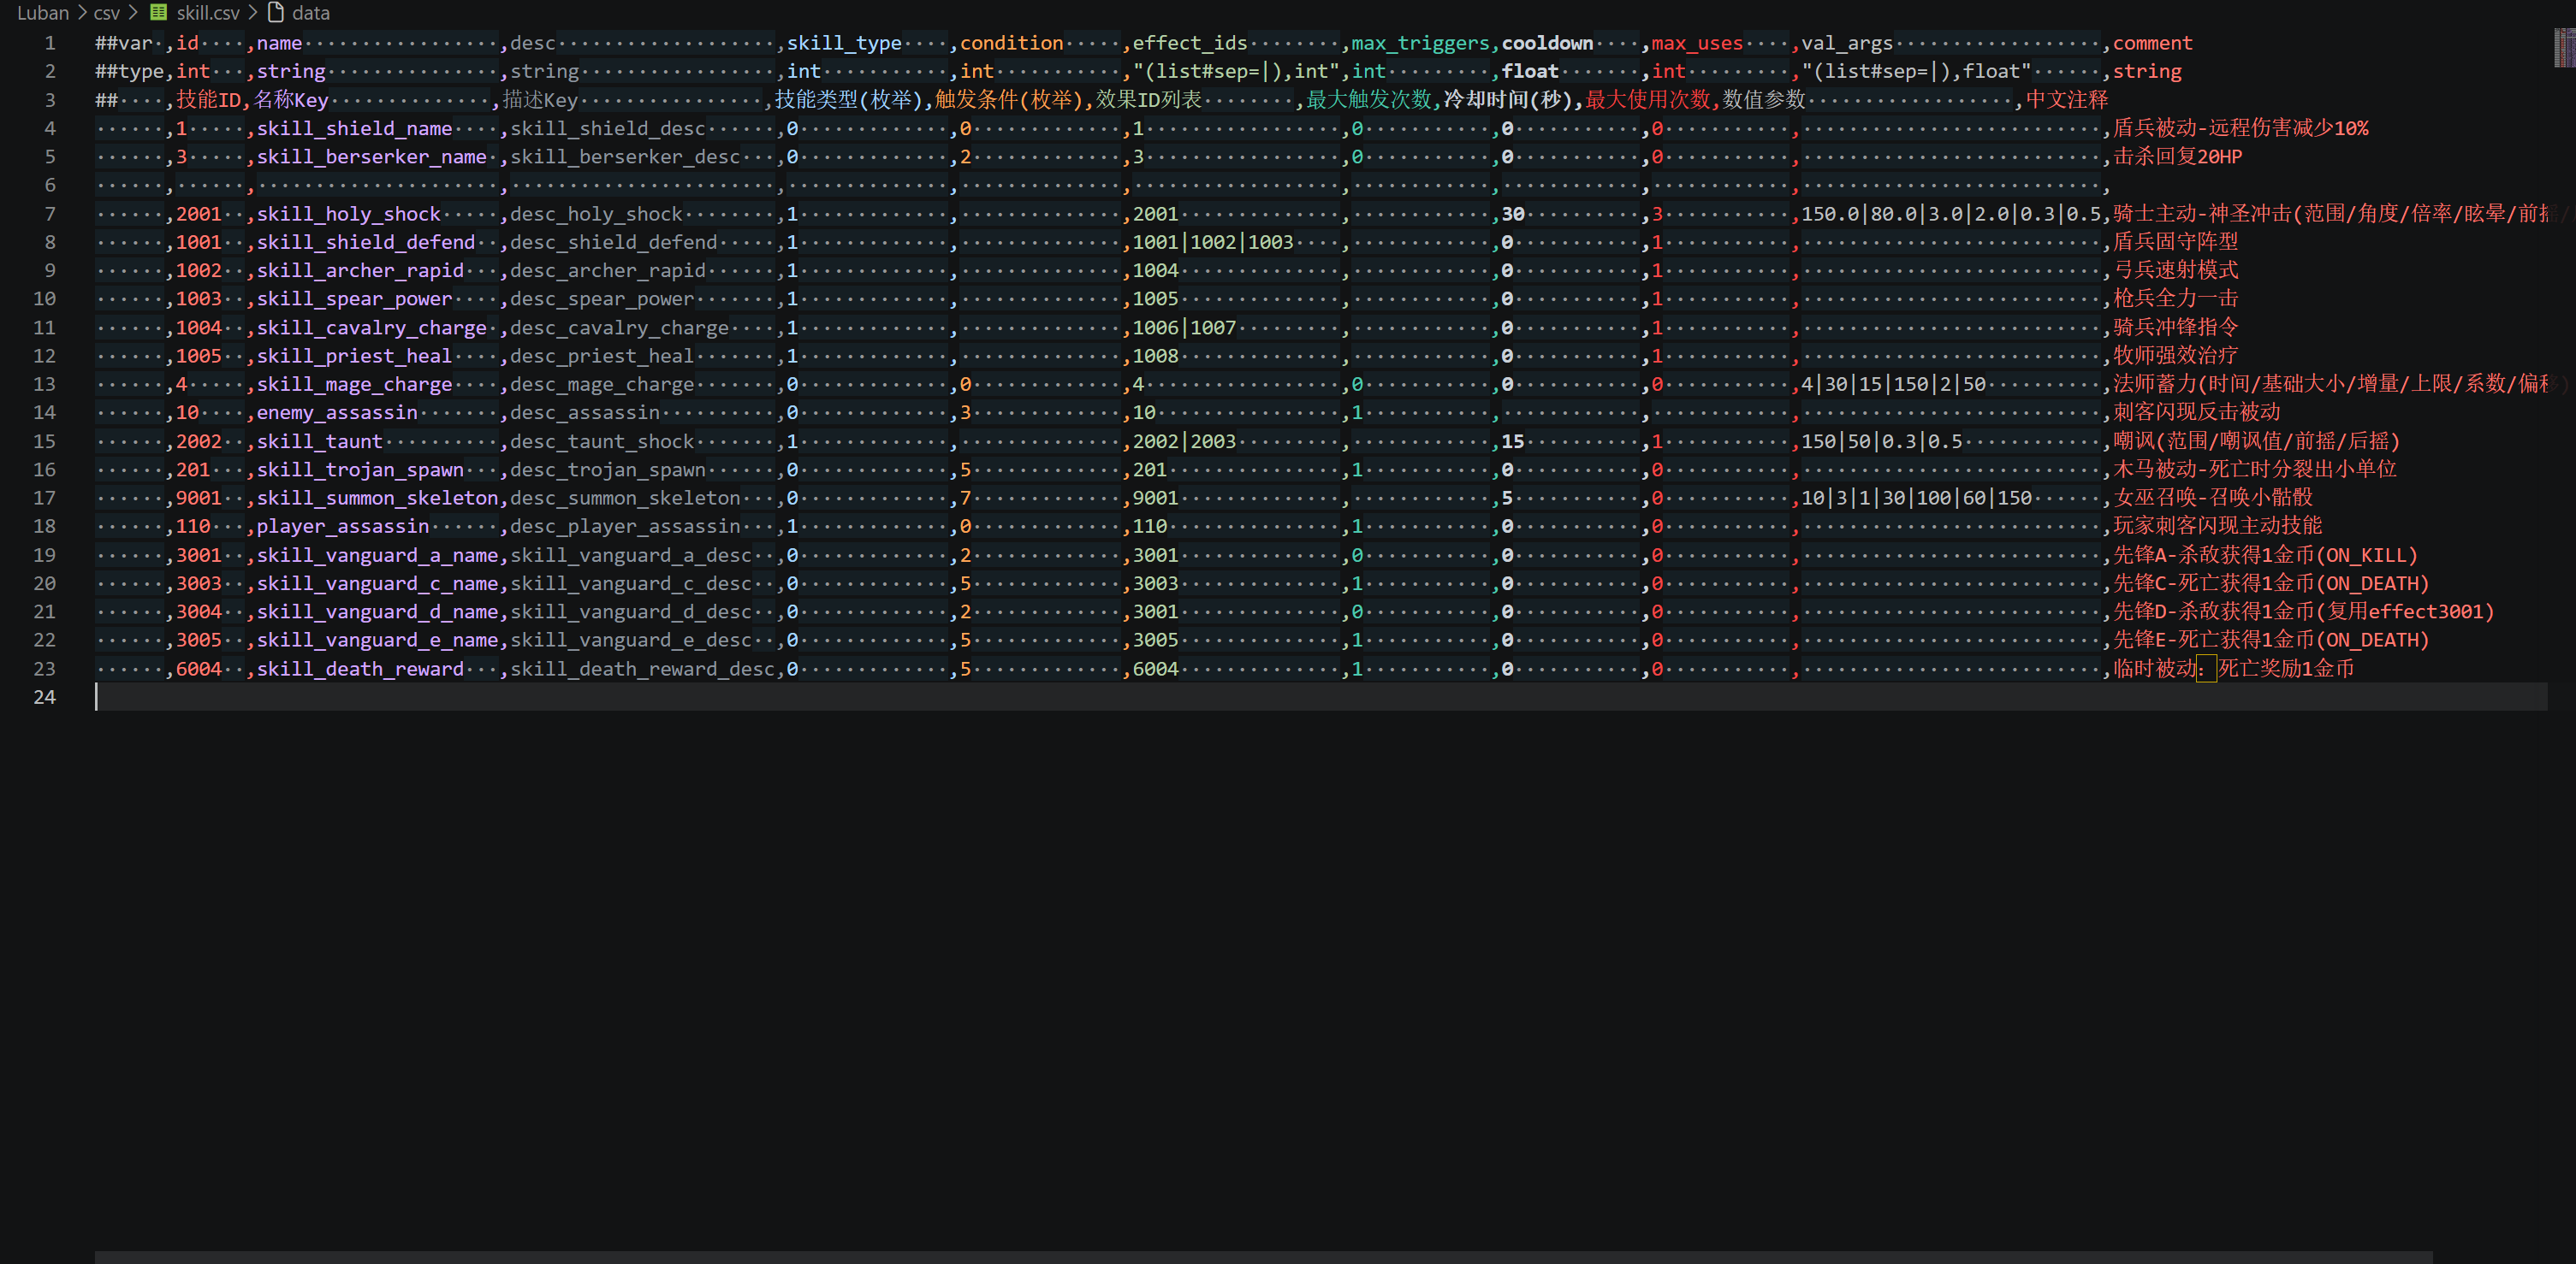The height and width of the screenshot is (1264, 2576).
Task: Click 'skill_trojan_spawn' on line 16
Action: (360, 470)
